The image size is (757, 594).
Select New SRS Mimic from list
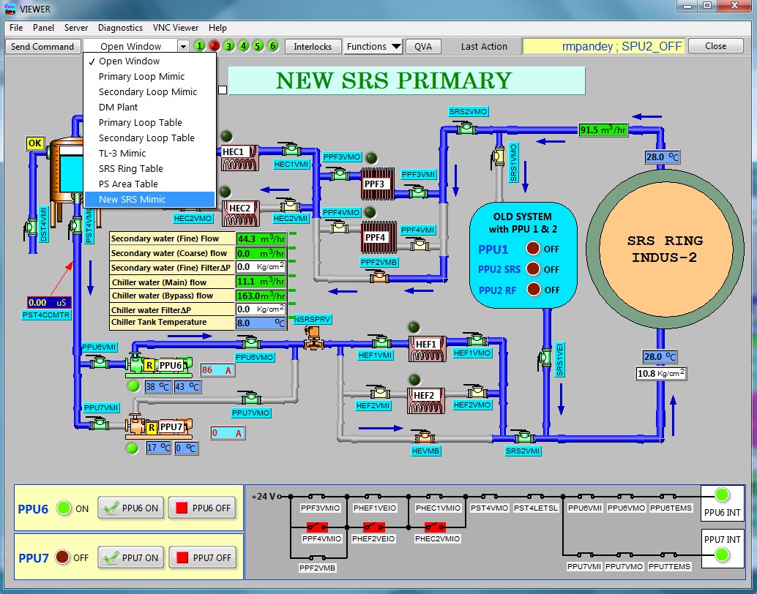pos(149,199)
